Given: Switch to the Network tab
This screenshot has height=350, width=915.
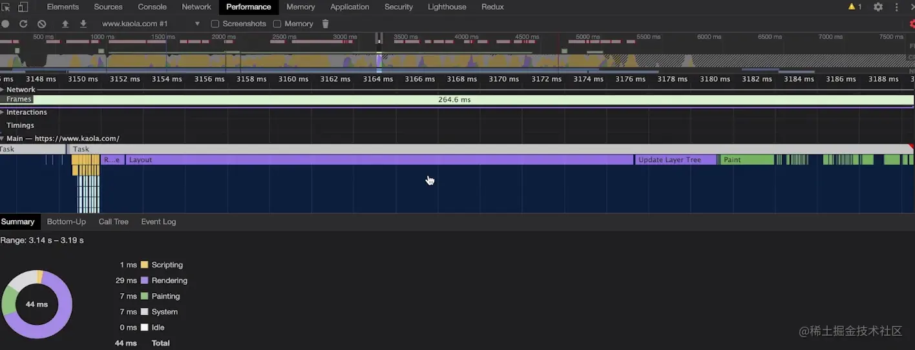Looking at the screenshot, I should 196,7.
